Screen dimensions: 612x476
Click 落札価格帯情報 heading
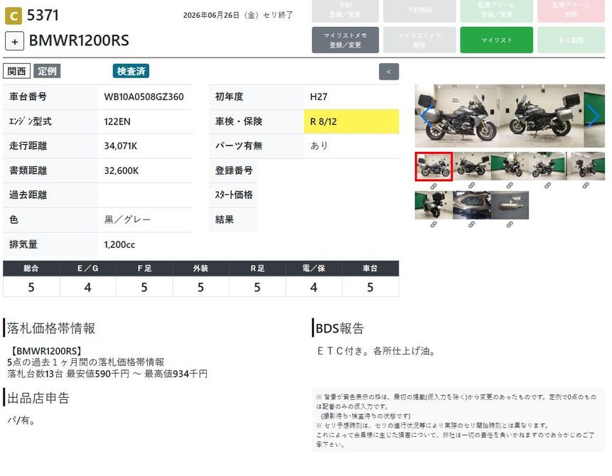(51, 328)
